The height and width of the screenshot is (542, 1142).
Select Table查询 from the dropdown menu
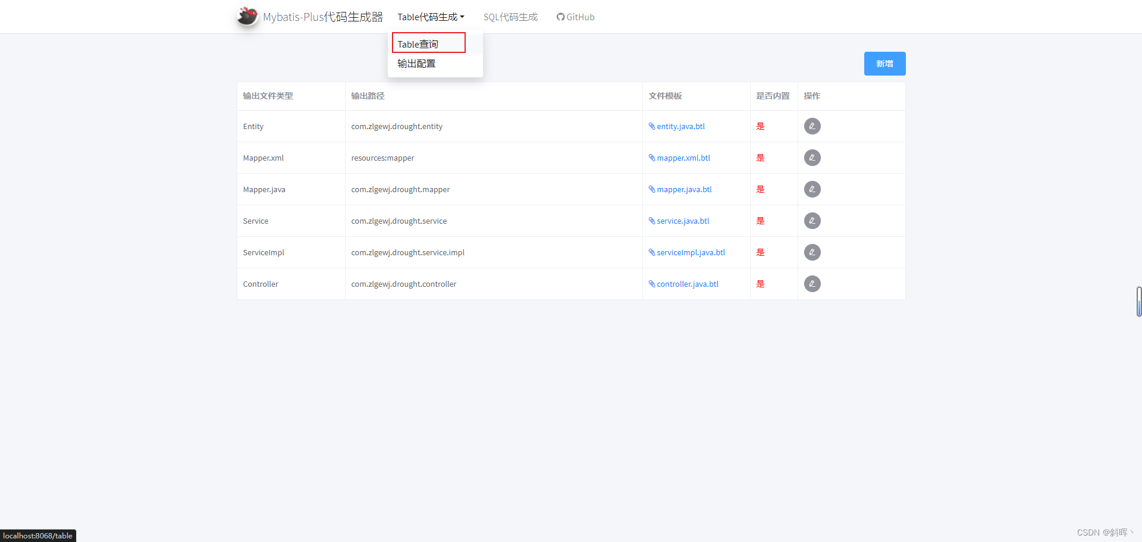[418, 43]
